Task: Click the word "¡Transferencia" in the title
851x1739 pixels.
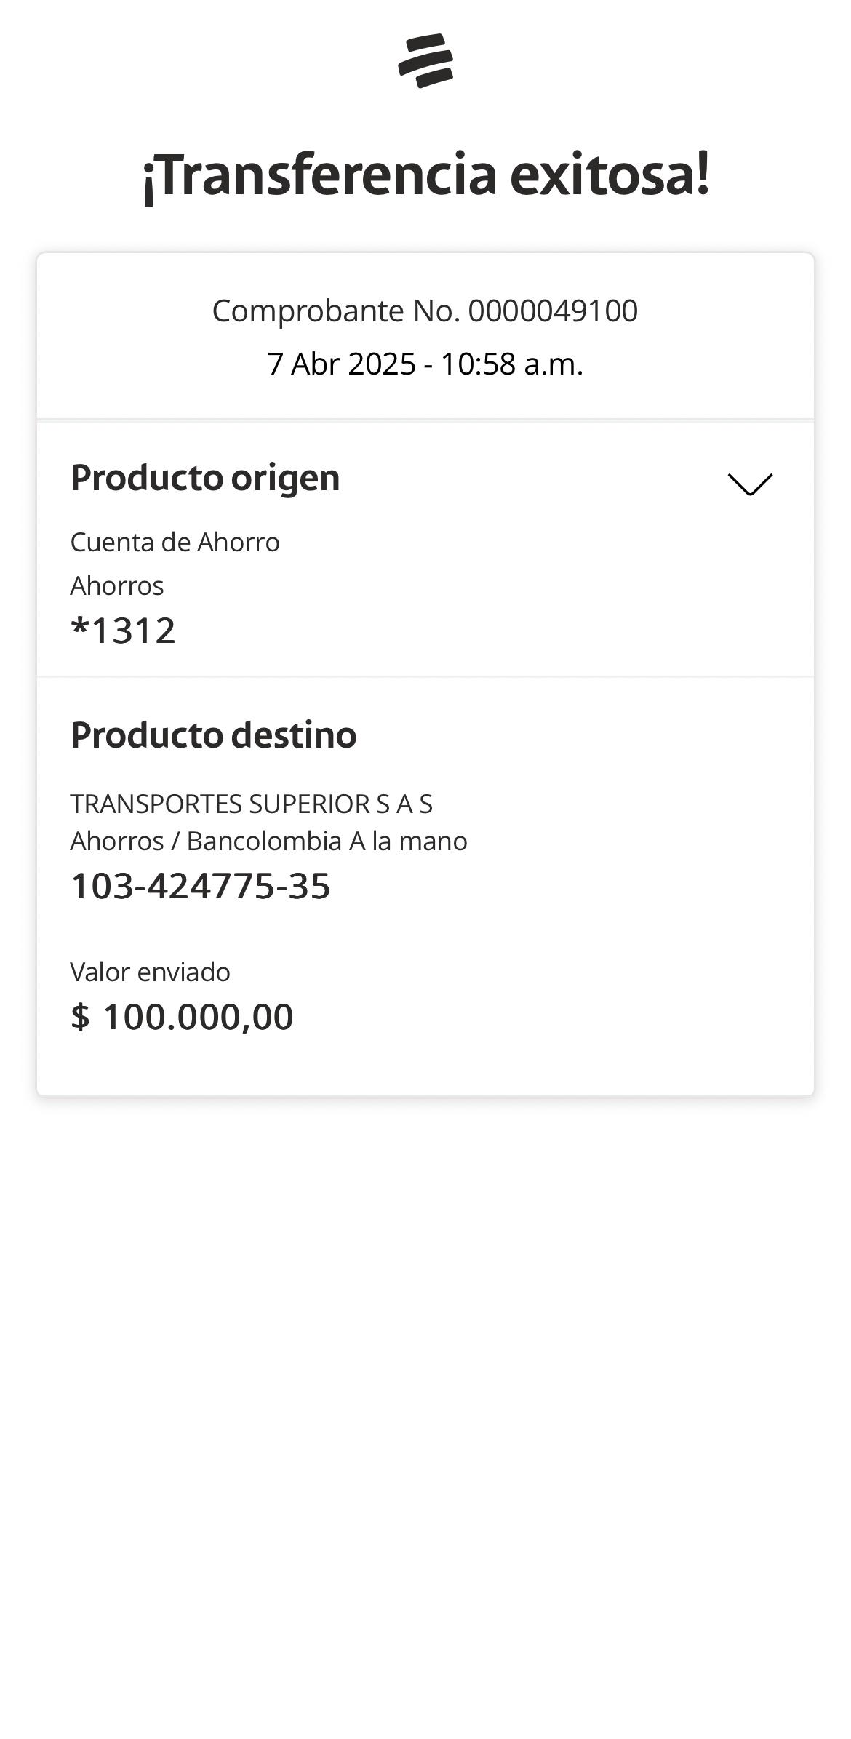Action: [x=319, y=175]
